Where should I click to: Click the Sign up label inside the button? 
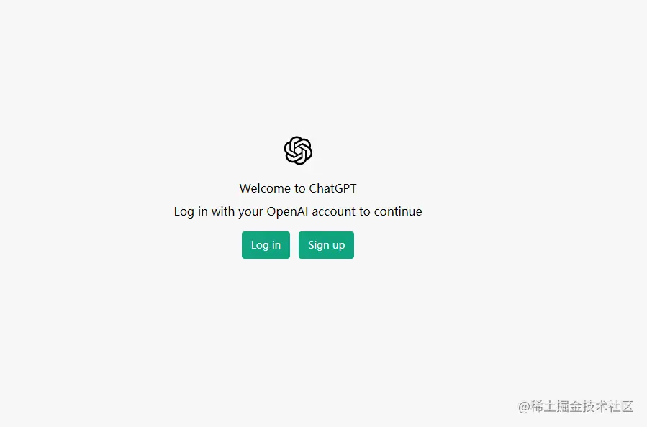[327, 245]
